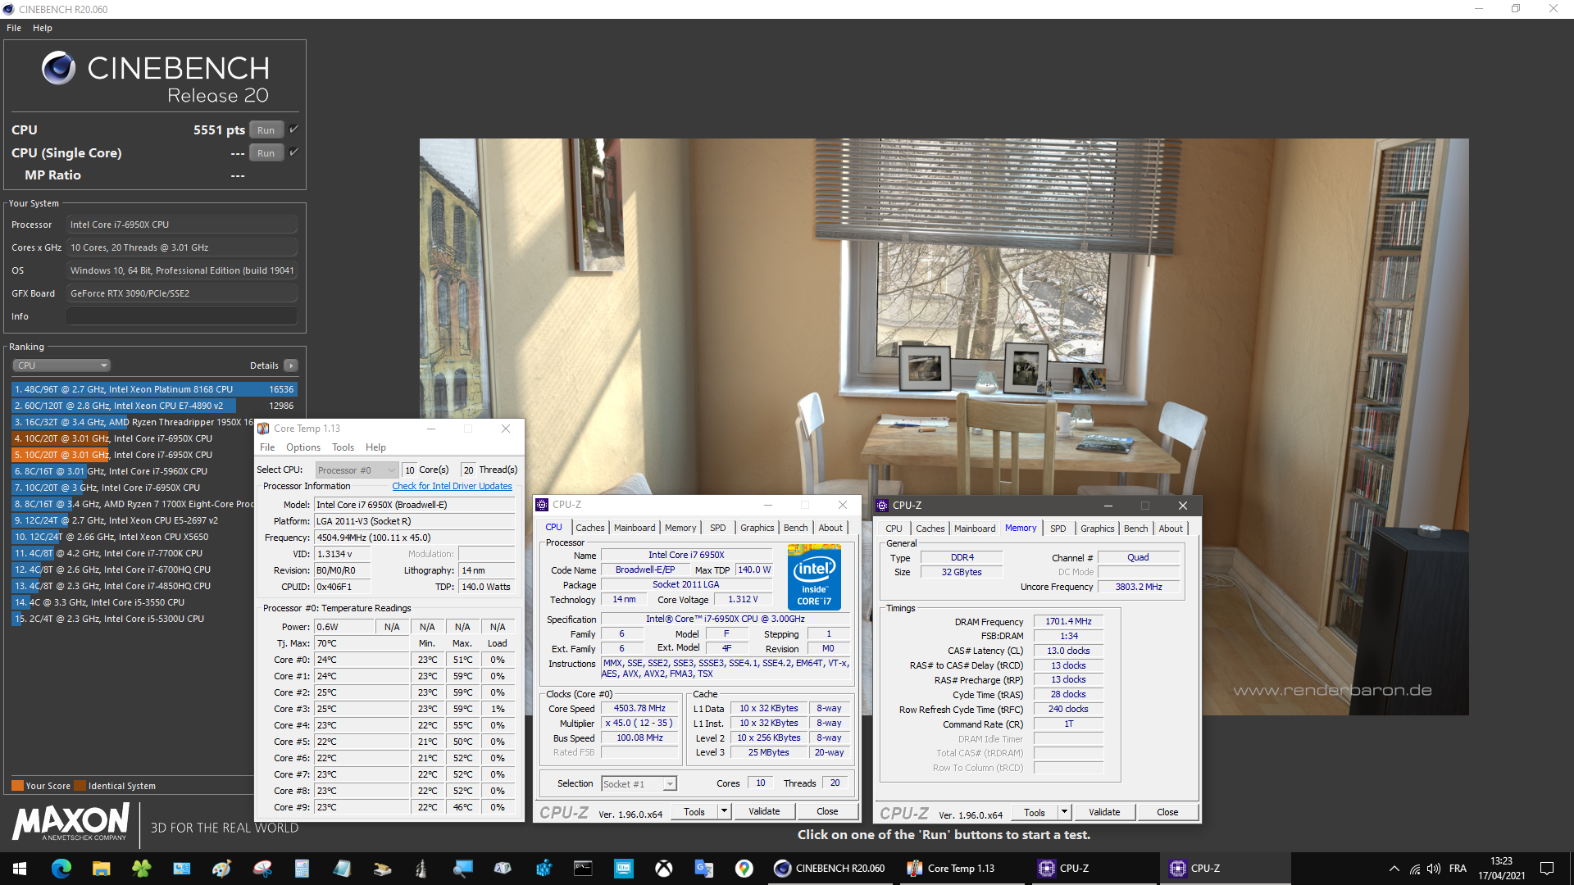This screenshot has width=1574, height=885.
Task: Launch Microsoft Edge from the taskbar
Action: pos(61,869)
